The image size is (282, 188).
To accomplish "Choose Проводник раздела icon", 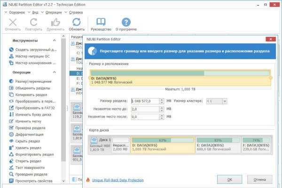I will (x=11, y=174).
